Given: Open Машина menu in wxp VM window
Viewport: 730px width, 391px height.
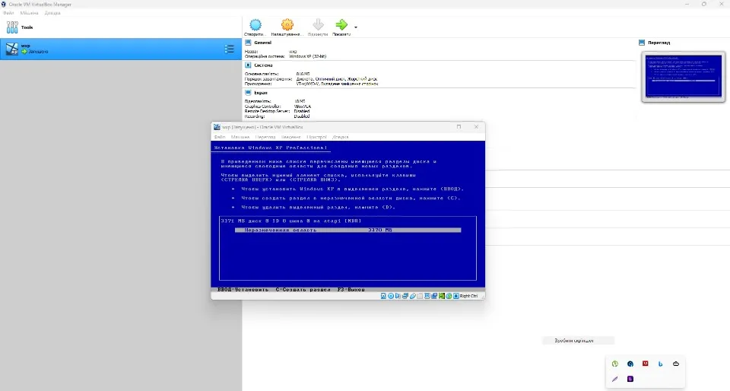Looking at the screenshot, I should (x=240, y=137).
